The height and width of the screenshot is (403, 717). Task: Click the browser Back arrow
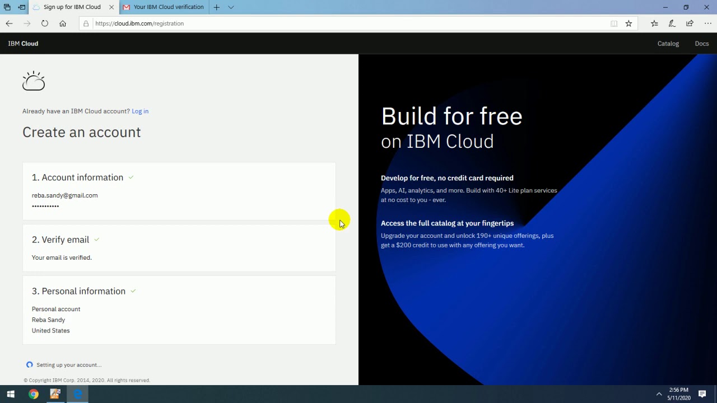pos(9,24)
